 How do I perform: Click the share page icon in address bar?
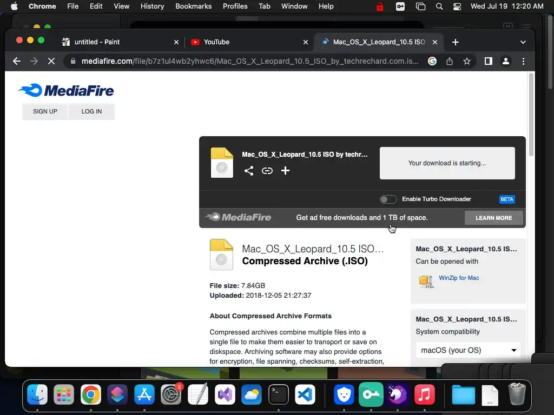(450, 61)
